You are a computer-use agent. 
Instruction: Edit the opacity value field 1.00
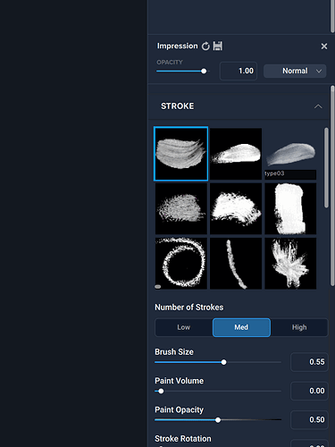[239, 71]
